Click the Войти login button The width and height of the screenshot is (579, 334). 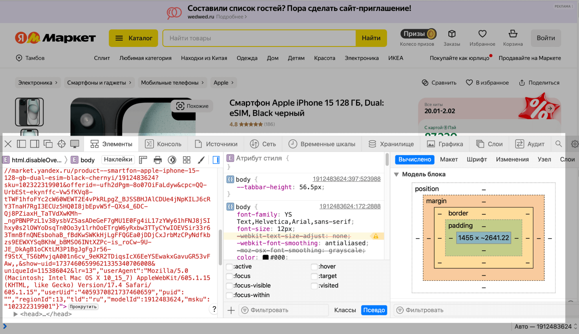pos(546,38)
